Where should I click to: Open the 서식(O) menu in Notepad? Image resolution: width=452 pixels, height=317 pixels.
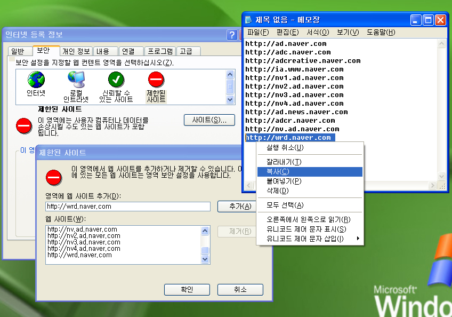(318, 32)
